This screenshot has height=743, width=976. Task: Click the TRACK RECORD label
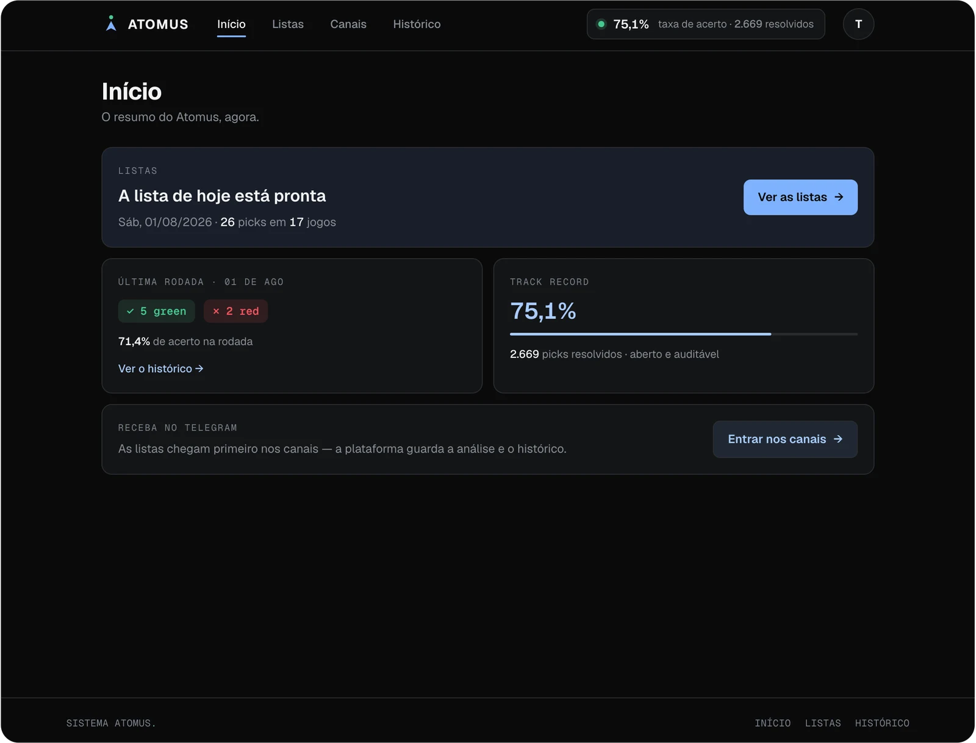pyautogui.click(x=550, y=282)
